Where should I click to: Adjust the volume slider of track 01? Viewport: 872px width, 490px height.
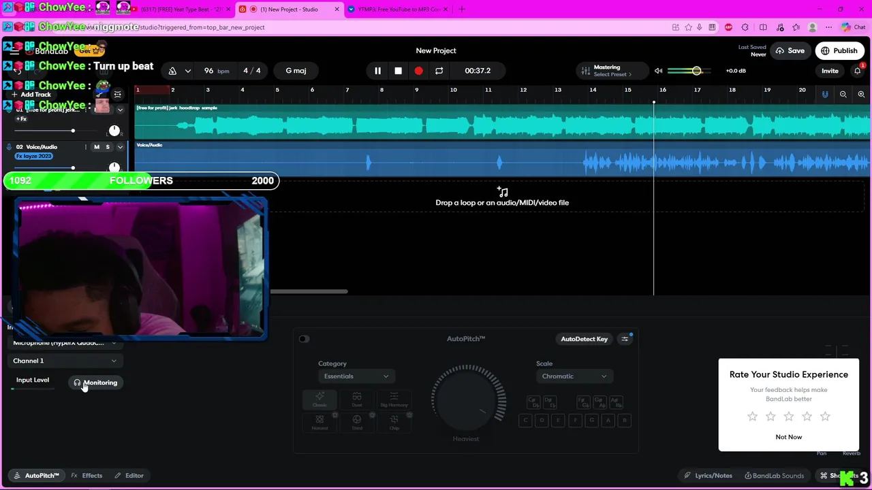73,131
